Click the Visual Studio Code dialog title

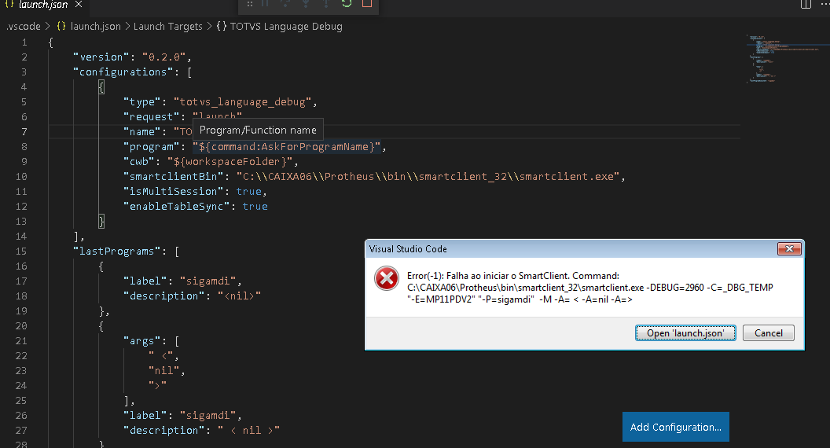point(408,249)
